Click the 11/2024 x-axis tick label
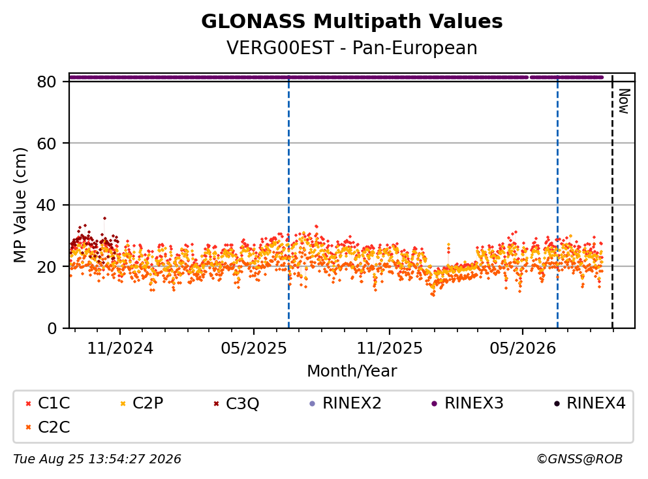Screen dimensions: 648x479 pyautogui.click(x=120, y=349)
